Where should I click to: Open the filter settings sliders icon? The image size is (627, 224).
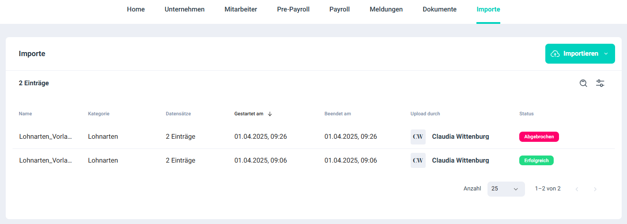[x=600, y=83]
